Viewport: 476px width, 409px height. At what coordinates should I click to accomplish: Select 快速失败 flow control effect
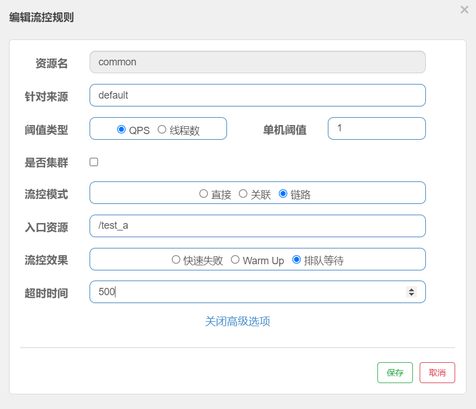(176, 260)
